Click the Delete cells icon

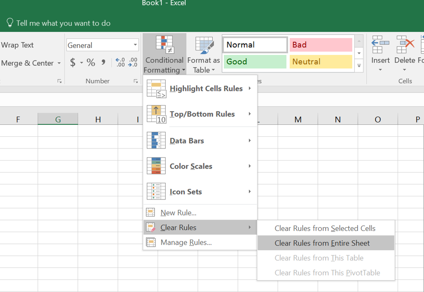[x=405, y=45]
